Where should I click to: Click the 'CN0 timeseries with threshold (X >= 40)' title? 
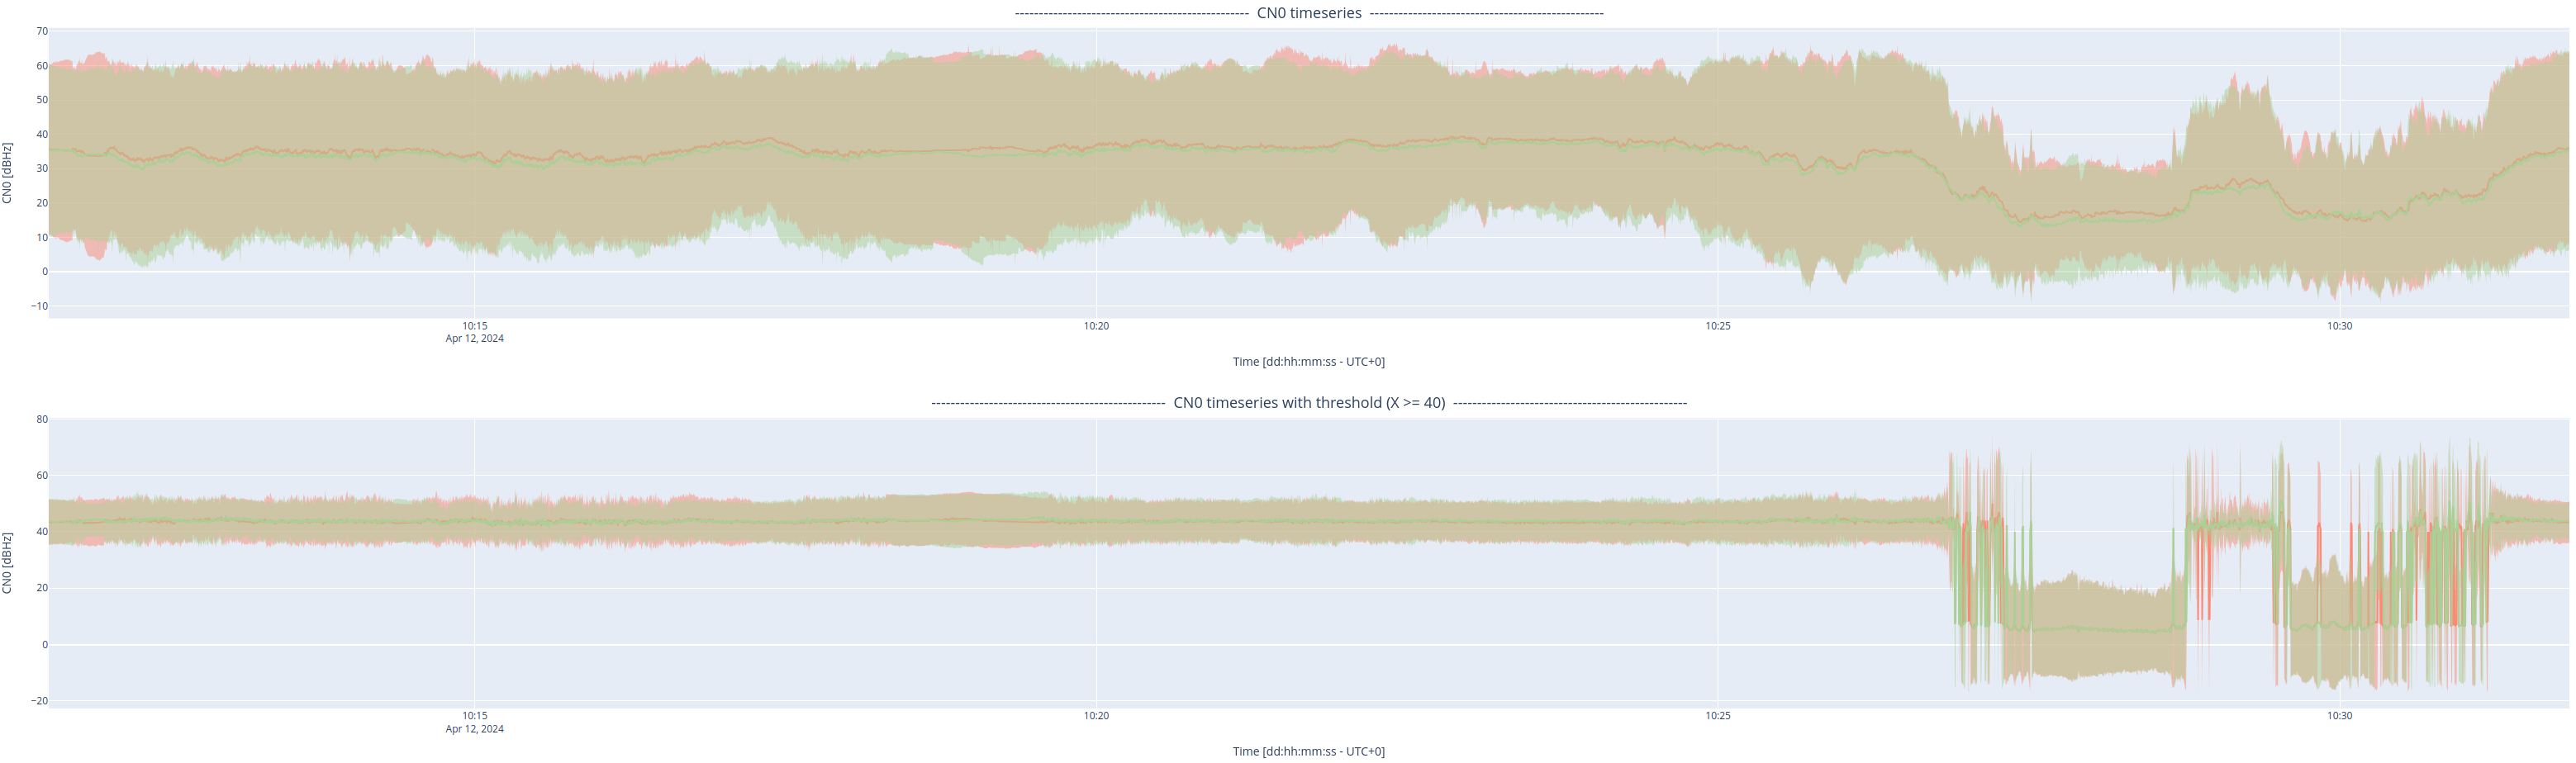point(1308,403)
